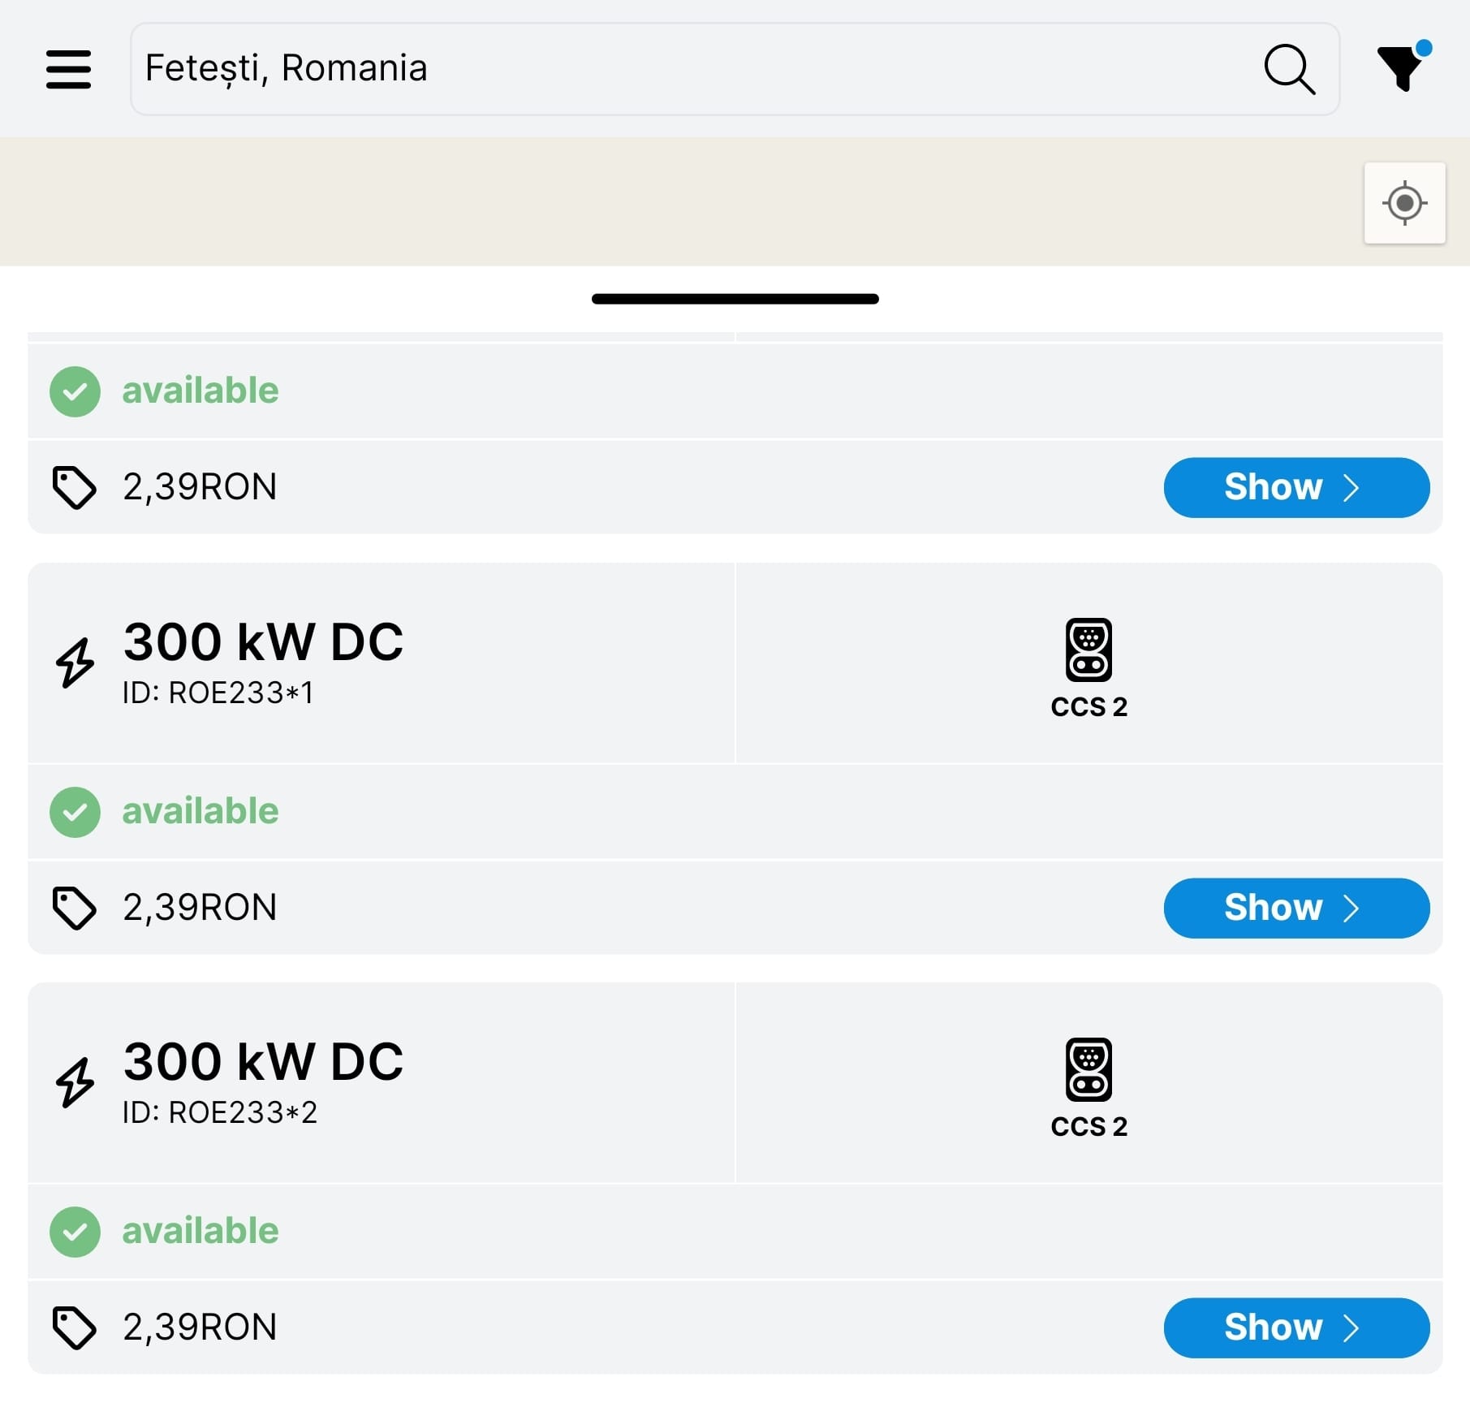Center map on my location
Viewport: 1470px width, 1403px height.
[1404, 203]
